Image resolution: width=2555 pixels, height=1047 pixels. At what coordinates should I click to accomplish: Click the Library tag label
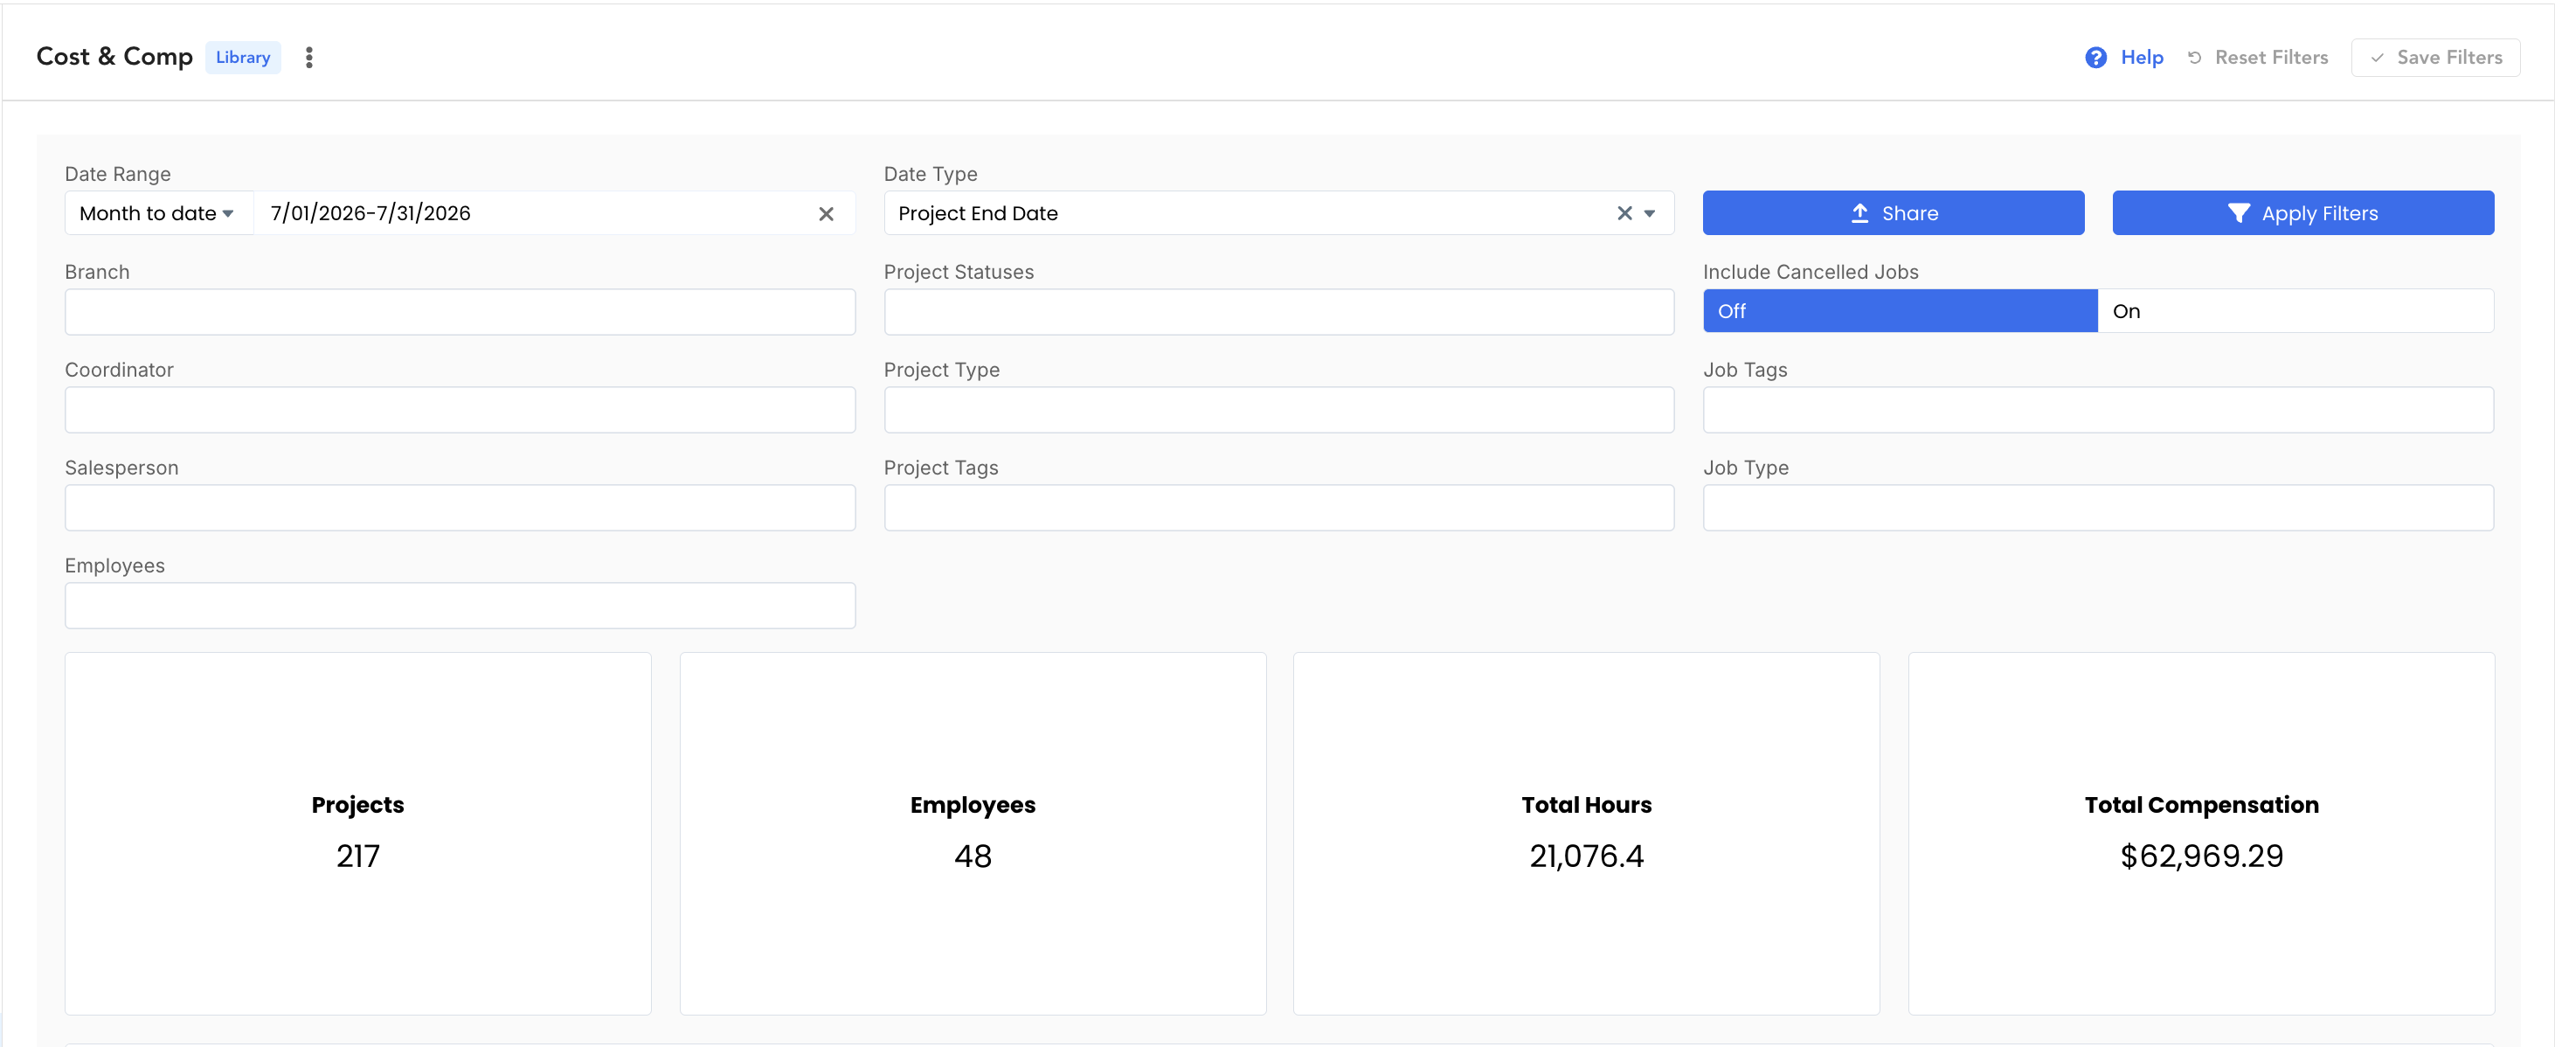pos(243,58)
